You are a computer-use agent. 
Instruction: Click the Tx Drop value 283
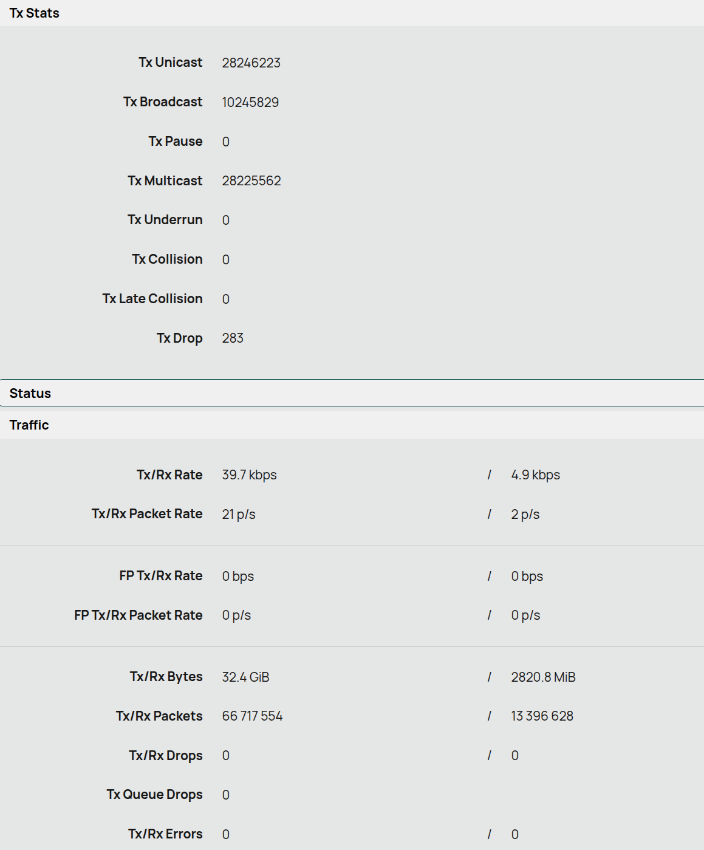tap(233, 338)
